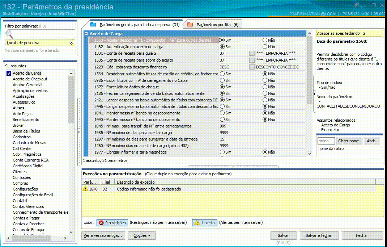Select Certificado Digital subject
Image resolution: width=387 pixels, height=247 pixels.
coord(28,166)
